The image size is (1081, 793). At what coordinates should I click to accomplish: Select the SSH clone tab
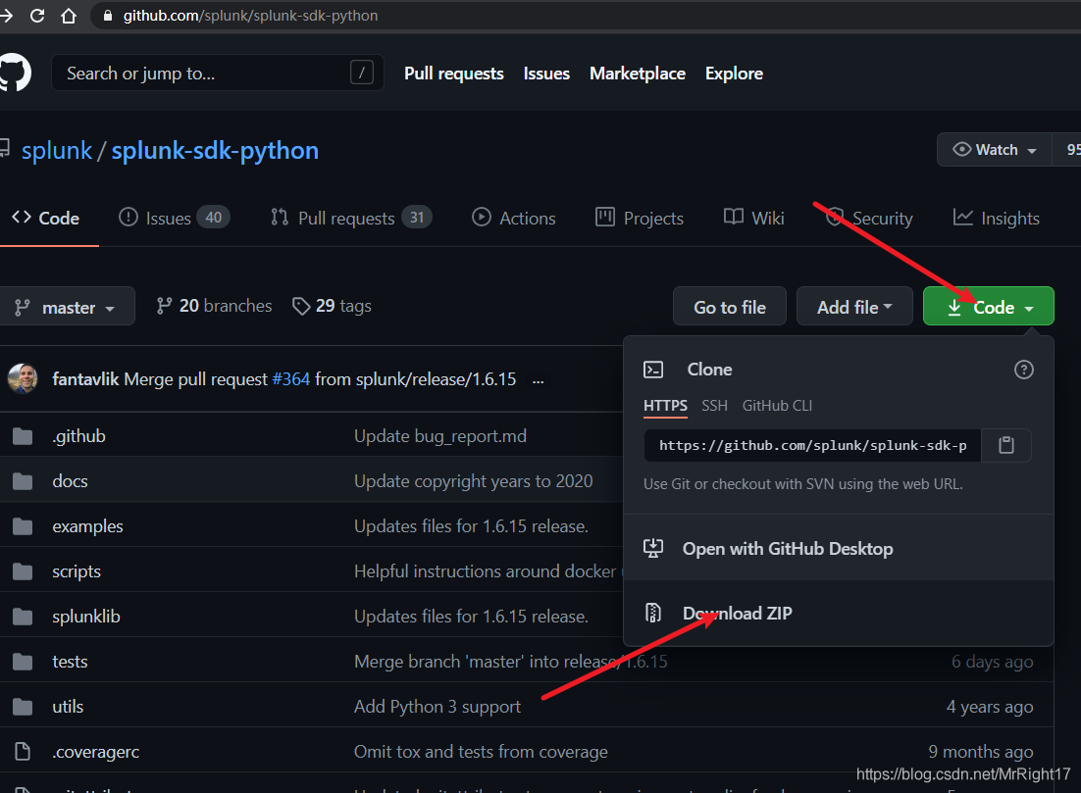[714, 405]
